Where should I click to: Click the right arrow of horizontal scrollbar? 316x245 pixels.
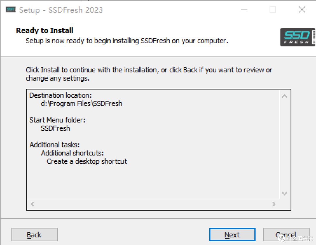[274, 204]
